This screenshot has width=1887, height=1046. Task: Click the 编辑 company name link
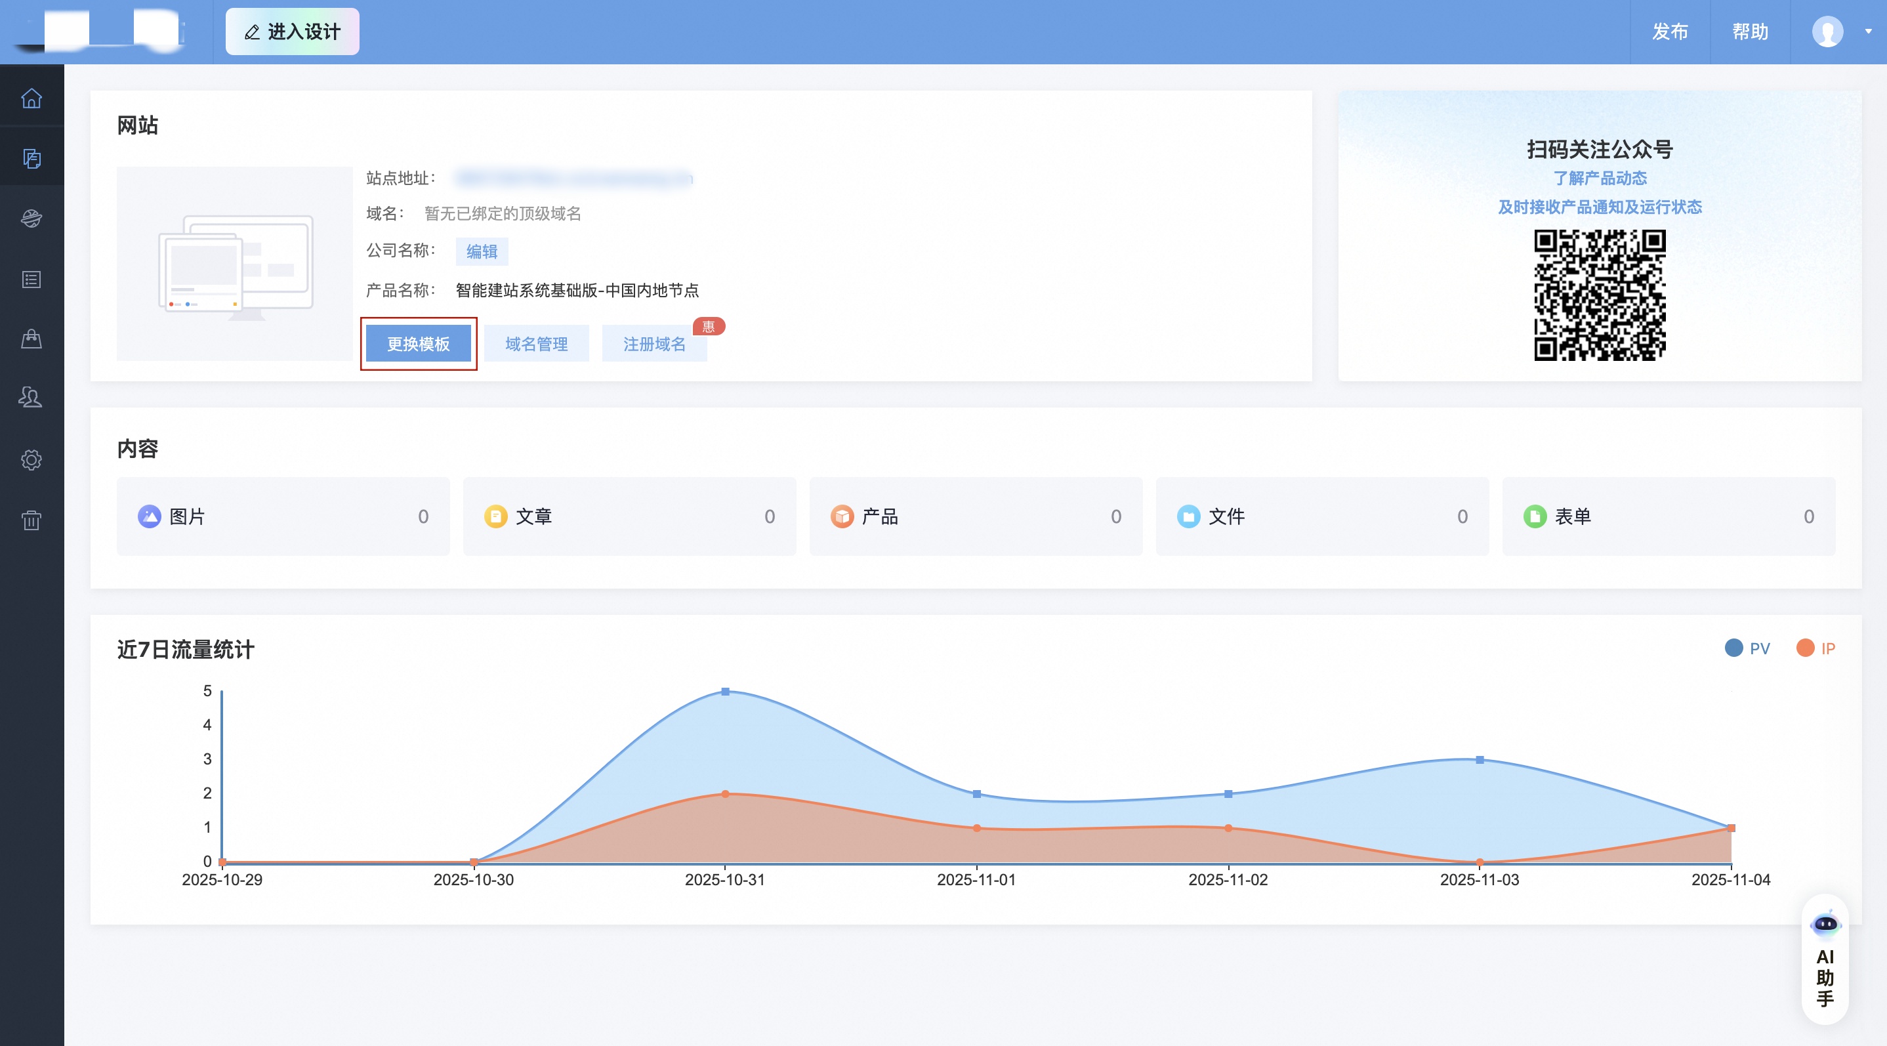(x=482, y=251)
